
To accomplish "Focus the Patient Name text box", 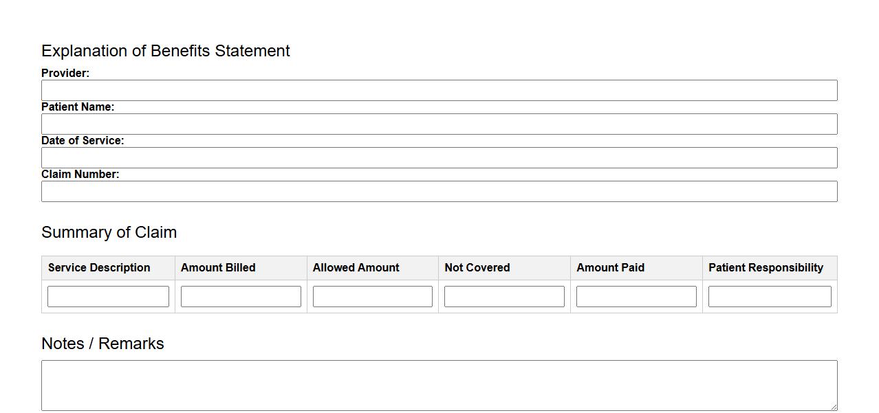I will click(x=439, y=124).
